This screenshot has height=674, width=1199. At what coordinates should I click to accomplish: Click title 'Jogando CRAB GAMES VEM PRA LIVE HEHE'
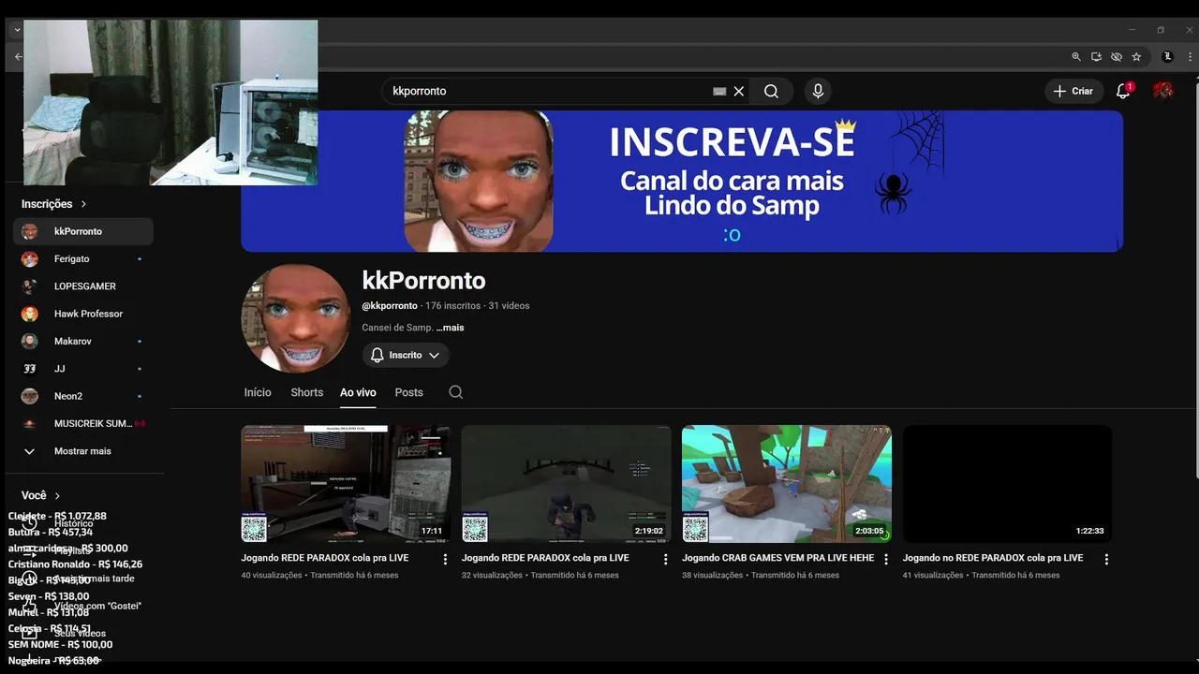point(777,558)
